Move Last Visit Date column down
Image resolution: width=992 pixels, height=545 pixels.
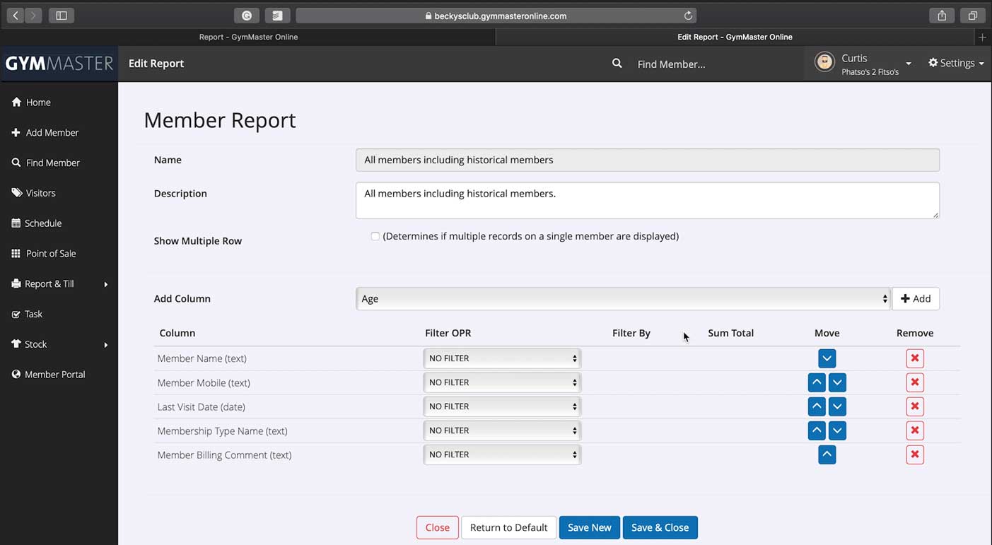[837, 406]
